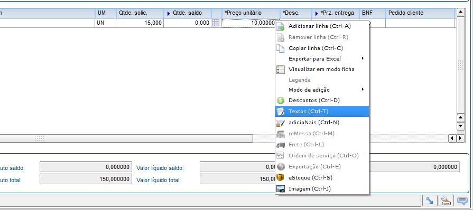Click vertical scrollbar up arrow at top

461,12
